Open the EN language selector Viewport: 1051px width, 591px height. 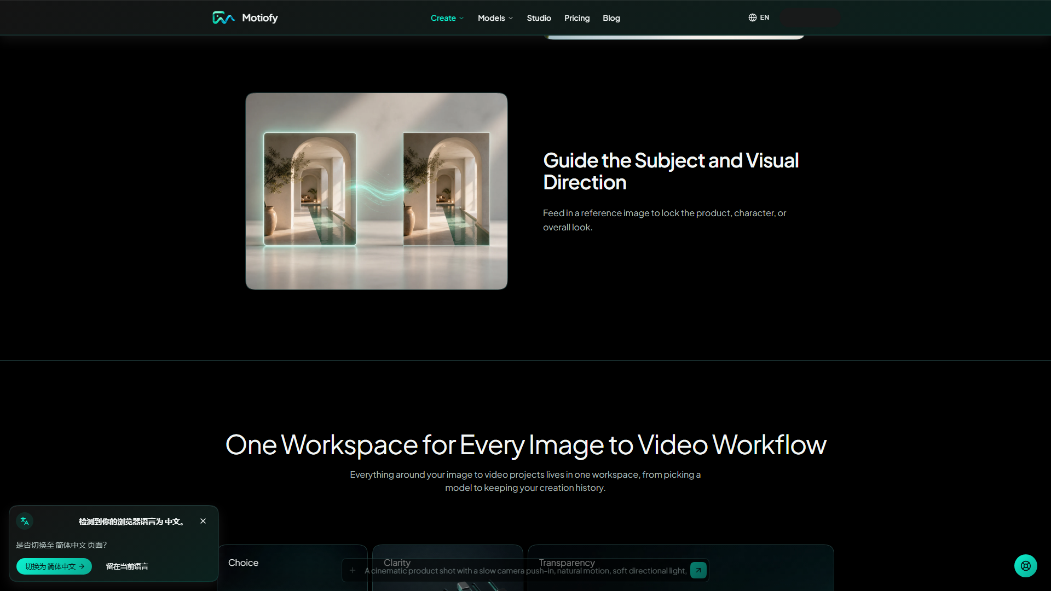coord(759,18)
